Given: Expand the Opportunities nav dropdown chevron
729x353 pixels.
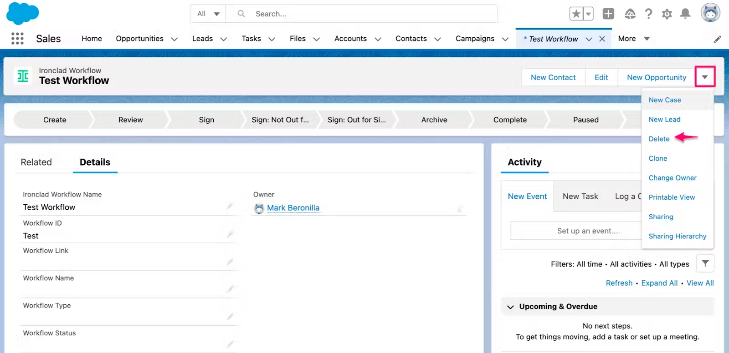Looking at the screenshot, I should [174, 39].
